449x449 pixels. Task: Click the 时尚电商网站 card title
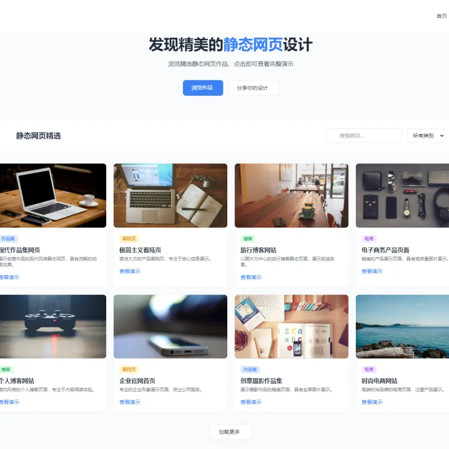tap(379, 381)
